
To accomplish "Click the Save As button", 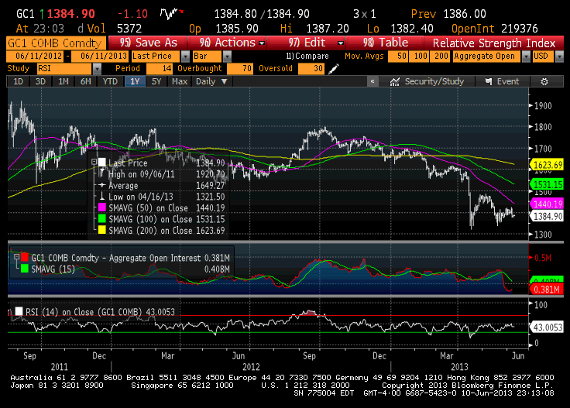I will click(149, 43).
